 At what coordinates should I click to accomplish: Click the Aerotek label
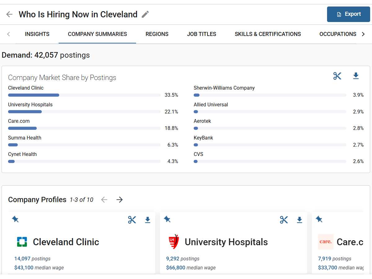(202, 121)
